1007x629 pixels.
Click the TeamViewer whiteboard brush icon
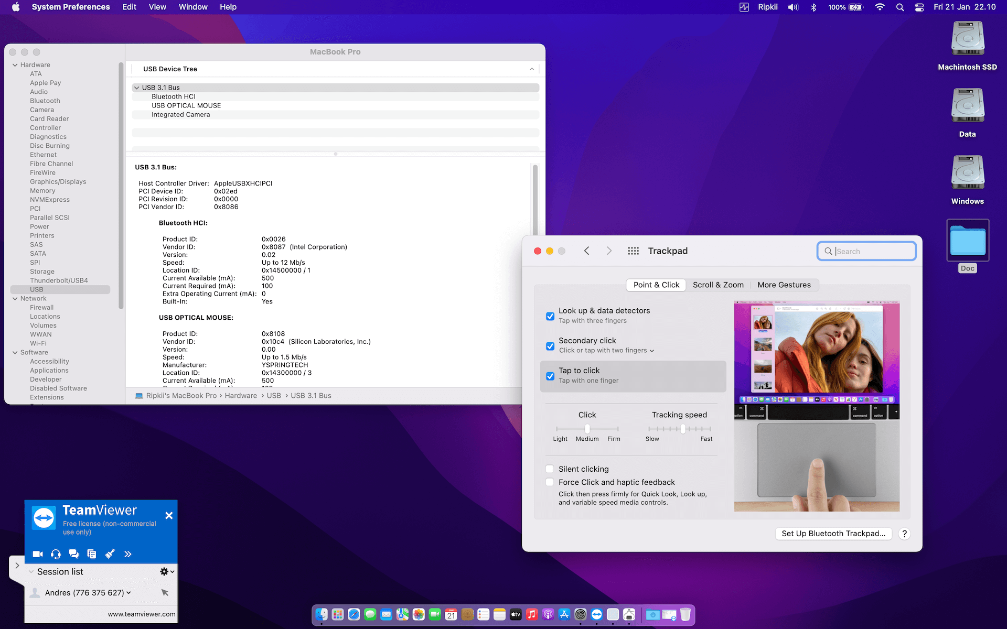(x=110, y=554)
